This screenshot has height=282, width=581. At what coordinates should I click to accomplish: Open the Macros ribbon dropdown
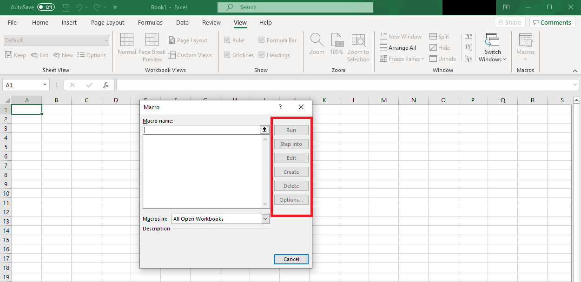(x=526, y=47)
